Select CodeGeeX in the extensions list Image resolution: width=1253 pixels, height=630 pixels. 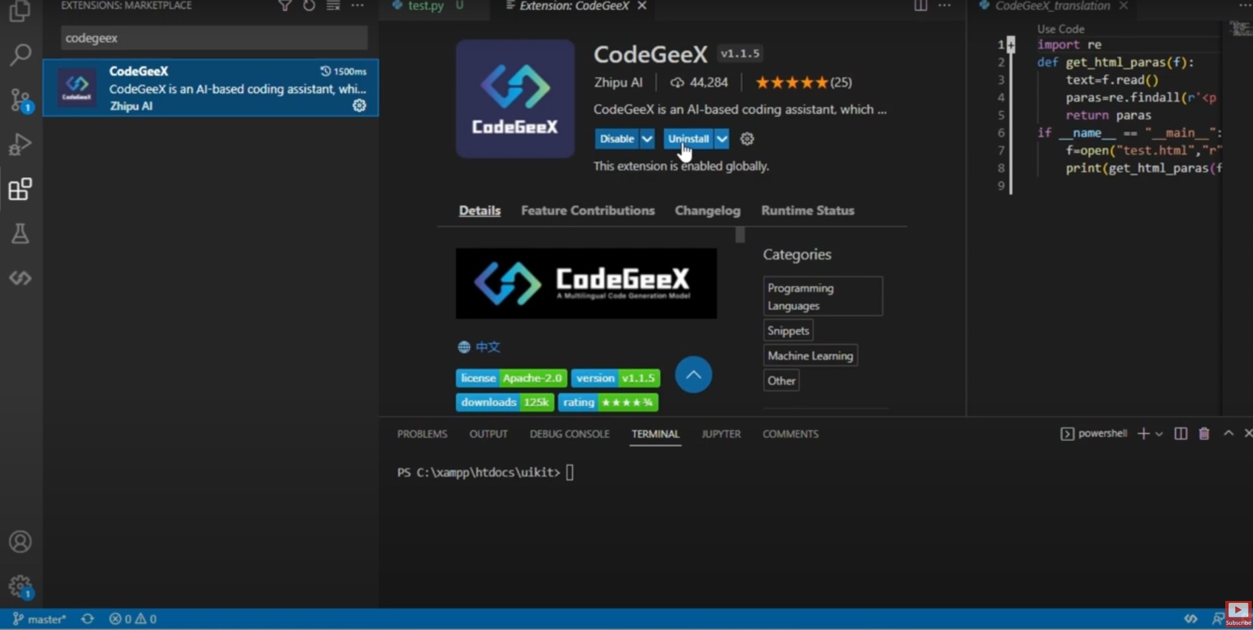pyautogui.click(x=211, y=88)
